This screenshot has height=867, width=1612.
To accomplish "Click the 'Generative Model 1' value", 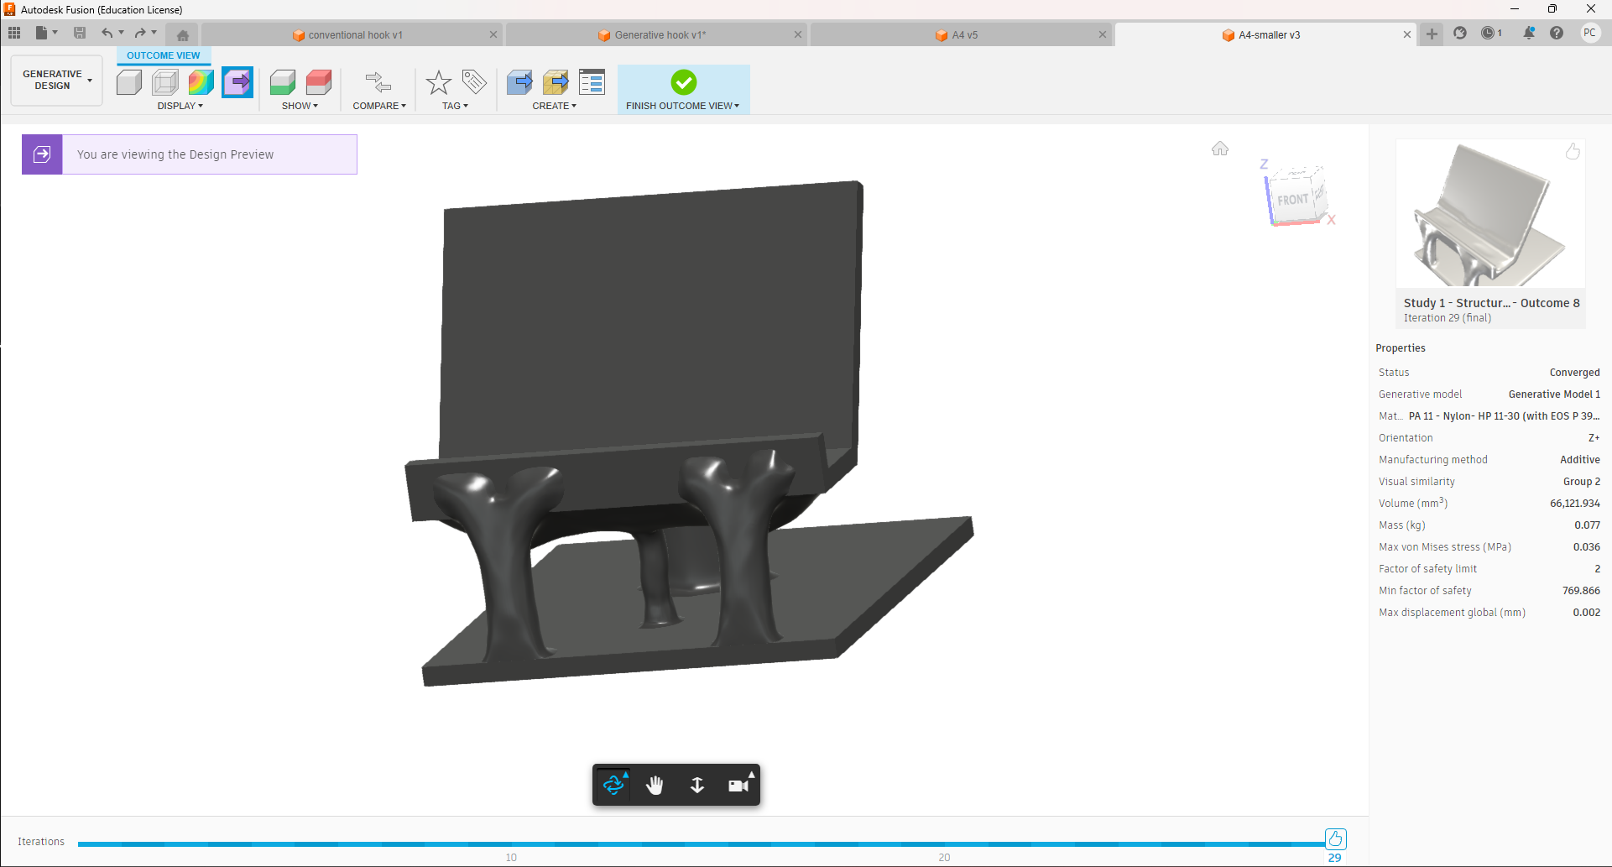I will pos(1554,394).
